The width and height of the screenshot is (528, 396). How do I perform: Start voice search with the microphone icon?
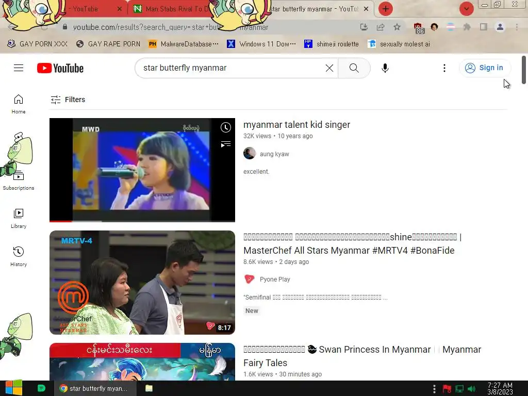click(x=385, y=68)
